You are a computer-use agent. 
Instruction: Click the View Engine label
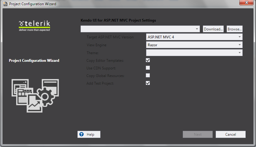[x=96, y=45]
